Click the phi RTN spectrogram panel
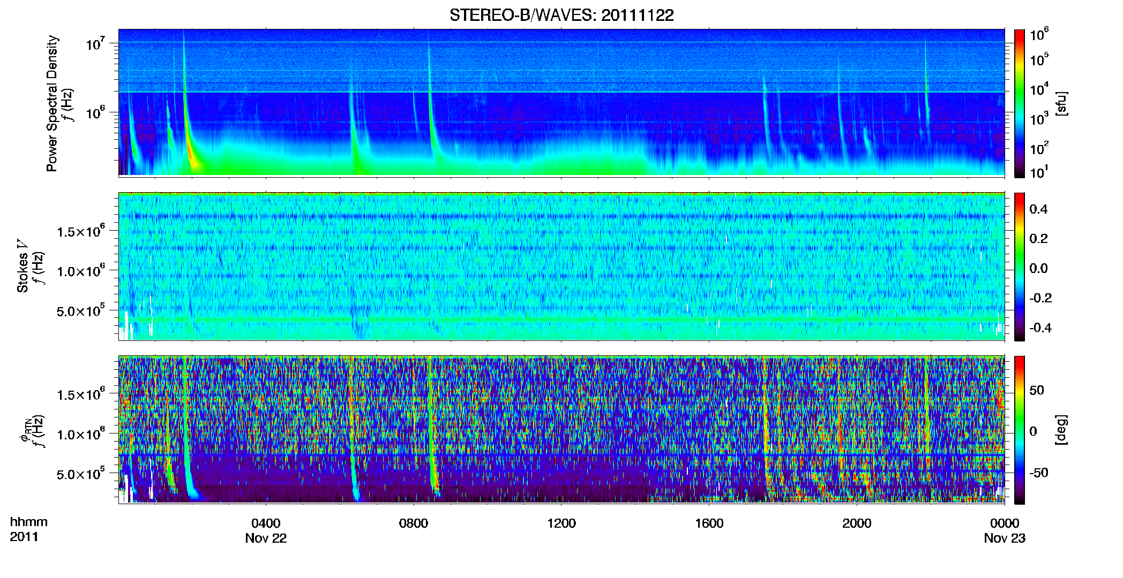 (x=561, y=429)
